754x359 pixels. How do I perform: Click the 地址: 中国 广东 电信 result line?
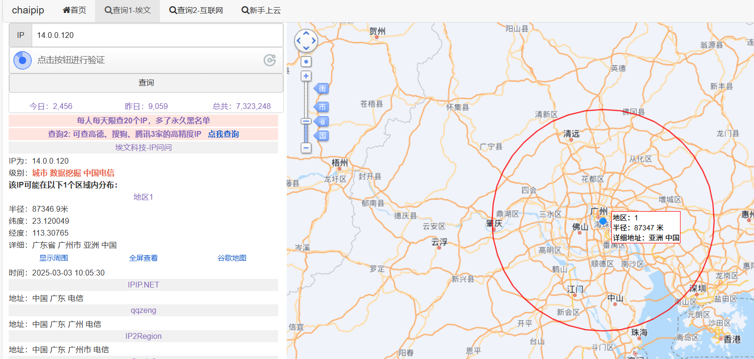(x=46, y=298)
